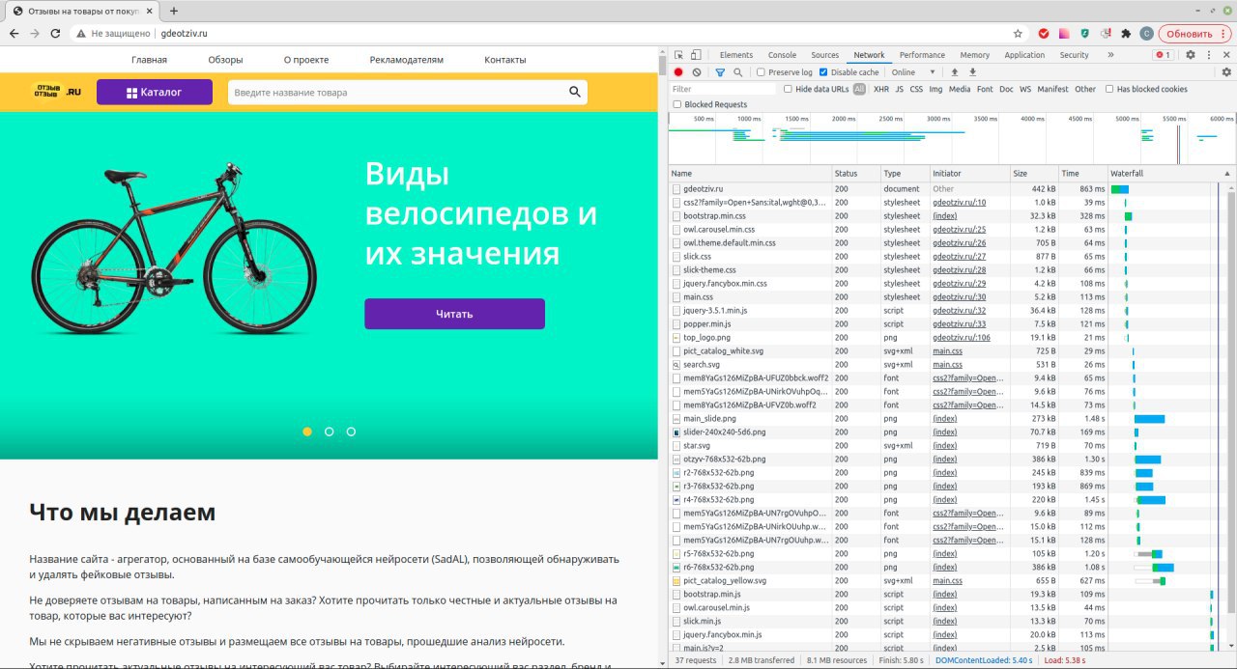
Task: Switch to the Console tab
Action: click(782, 55)
